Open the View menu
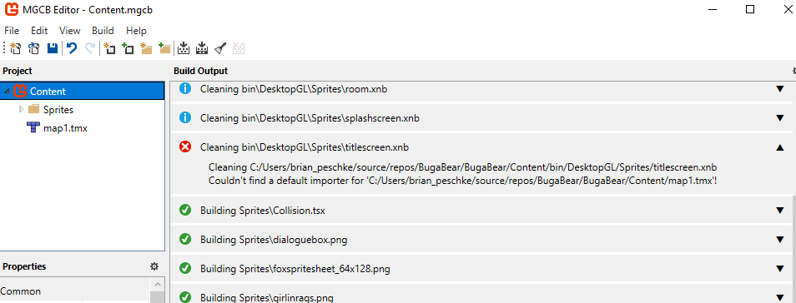The width and height of the screenshot is (796, 303). 69,31
